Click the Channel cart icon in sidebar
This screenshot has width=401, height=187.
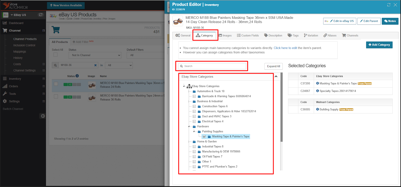click(x=5, y=30)
